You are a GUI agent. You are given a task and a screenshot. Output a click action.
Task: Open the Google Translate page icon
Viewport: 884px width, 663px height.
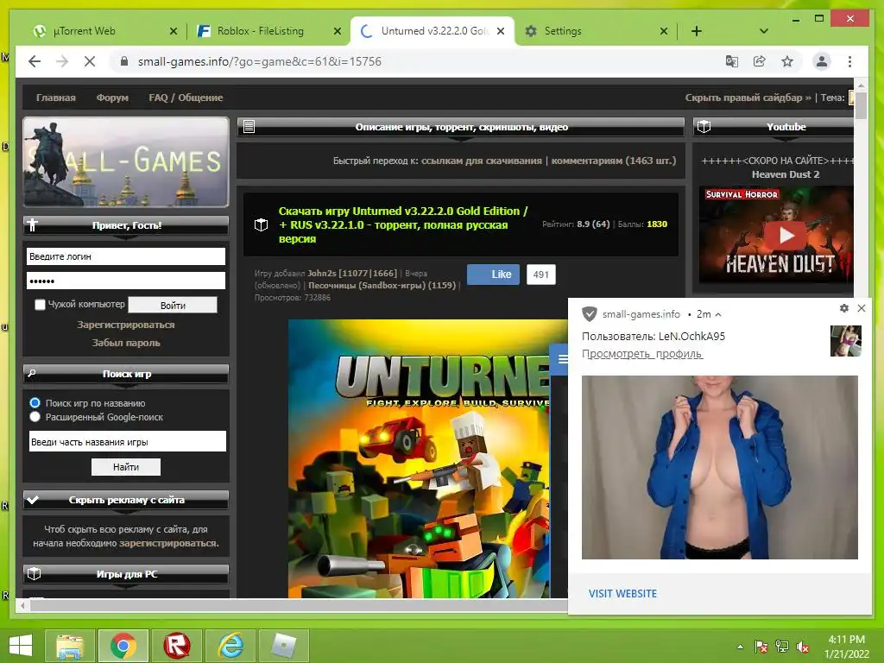[731, 61]
